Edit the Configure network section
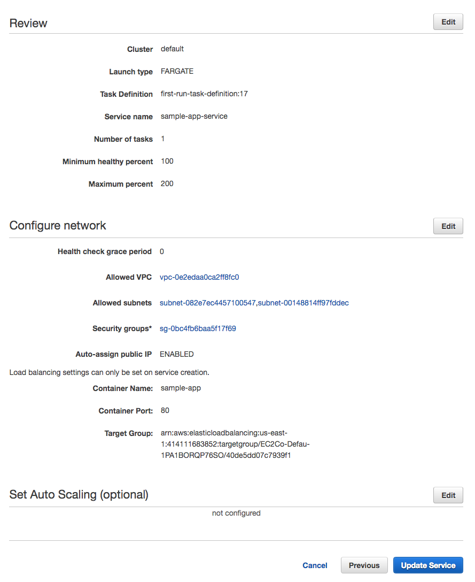This screenshot has width=475, height=582. point(448,226)
